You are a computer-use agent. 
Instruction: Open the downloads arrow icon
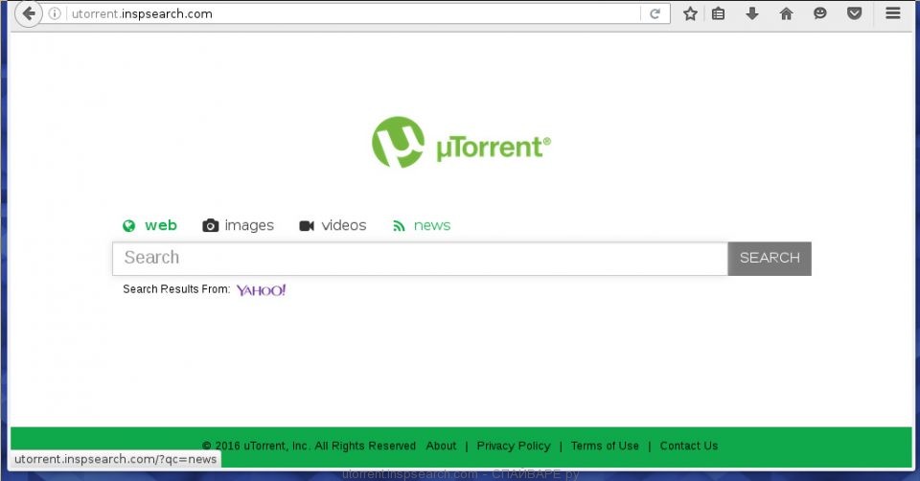(752, 13)
